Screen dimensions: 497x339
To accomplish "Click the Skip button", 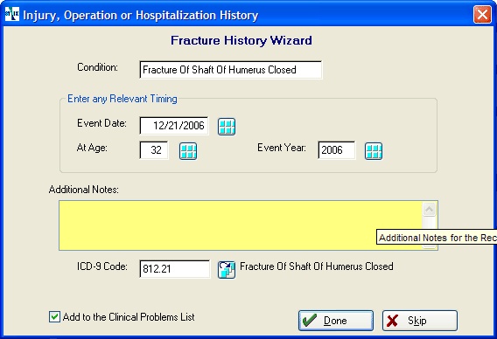I will click(x=420, y=321).
